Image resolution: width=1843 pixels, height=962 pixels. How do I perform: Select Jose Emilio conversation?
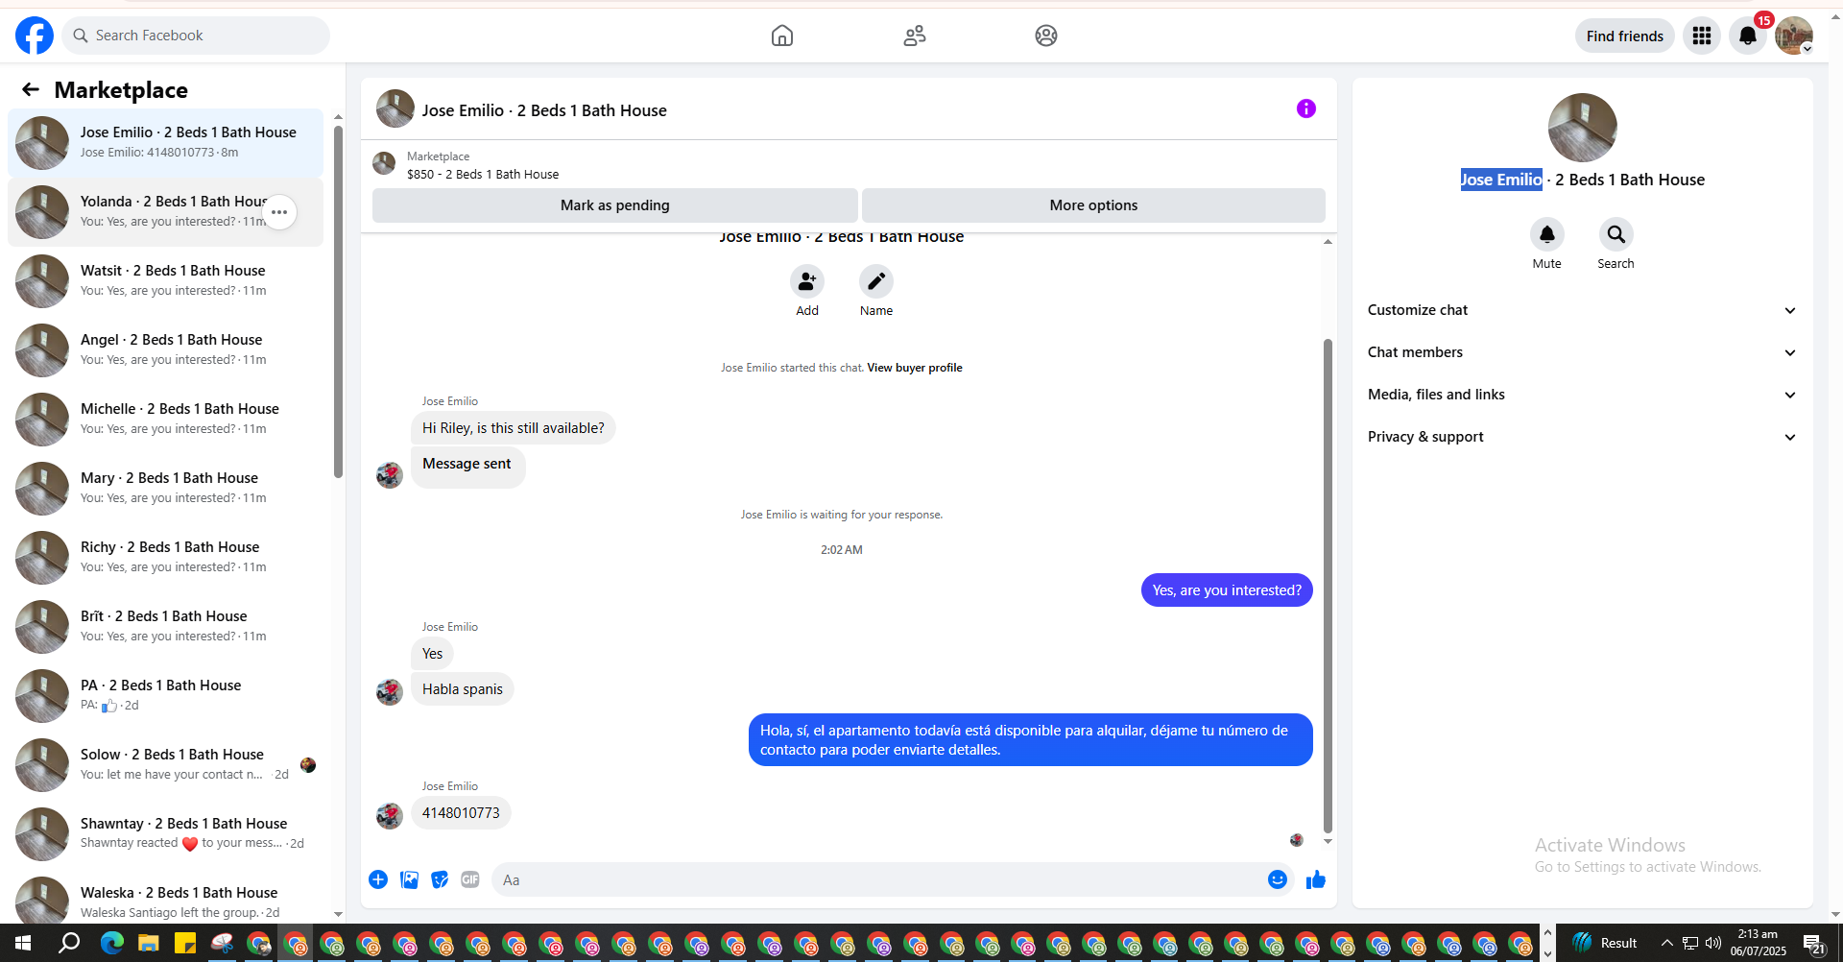(165, 142)
